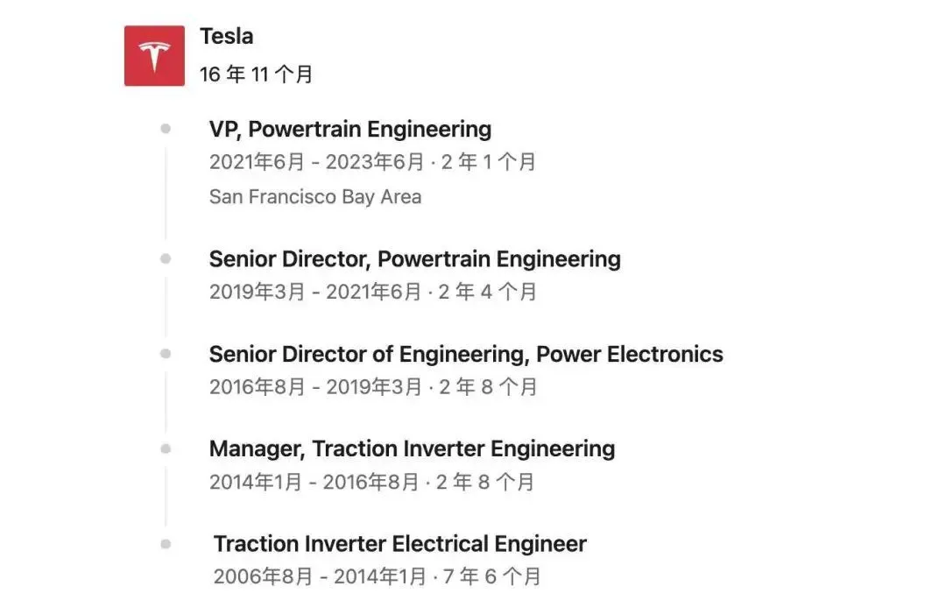946x614 pixels.
Task: Open Senior Director of Engineering, Power Electronics
Action: point(466,354)
